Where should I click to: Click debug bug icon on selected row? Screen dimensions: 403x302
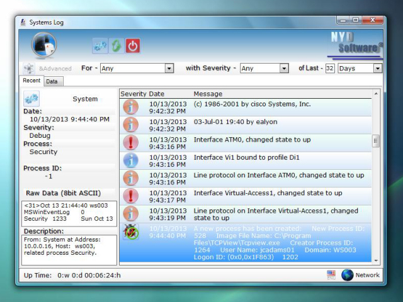(131, 232)
